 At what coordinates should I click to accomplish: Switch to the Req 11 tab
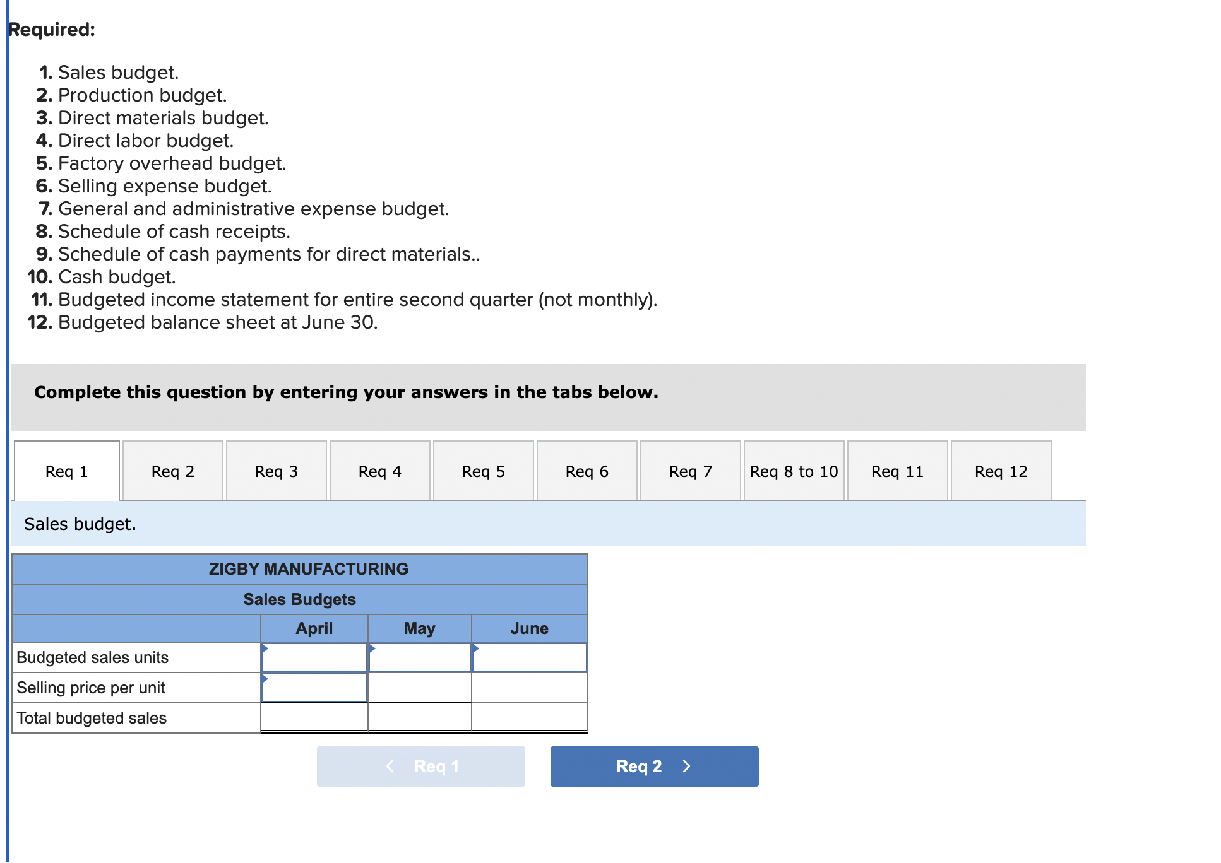pos(897,471)
